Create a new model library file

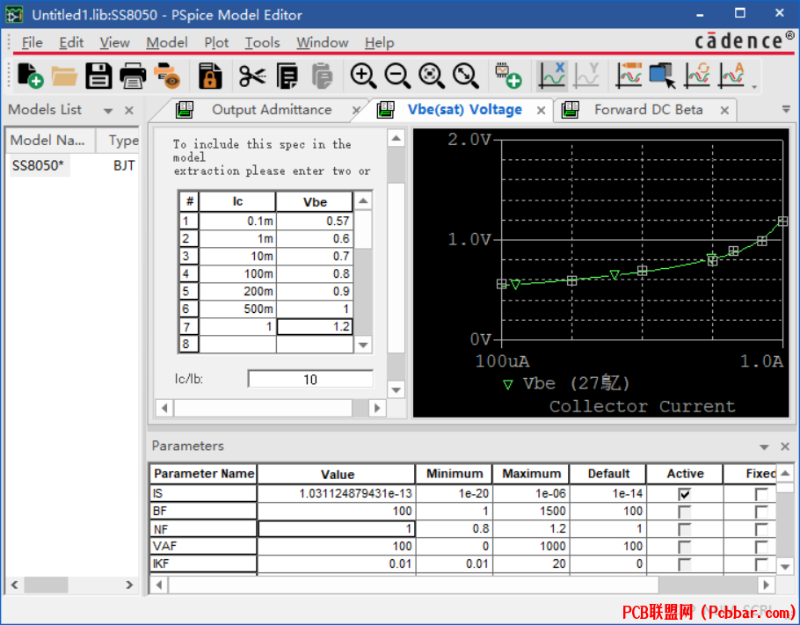[x=30, y=76]
